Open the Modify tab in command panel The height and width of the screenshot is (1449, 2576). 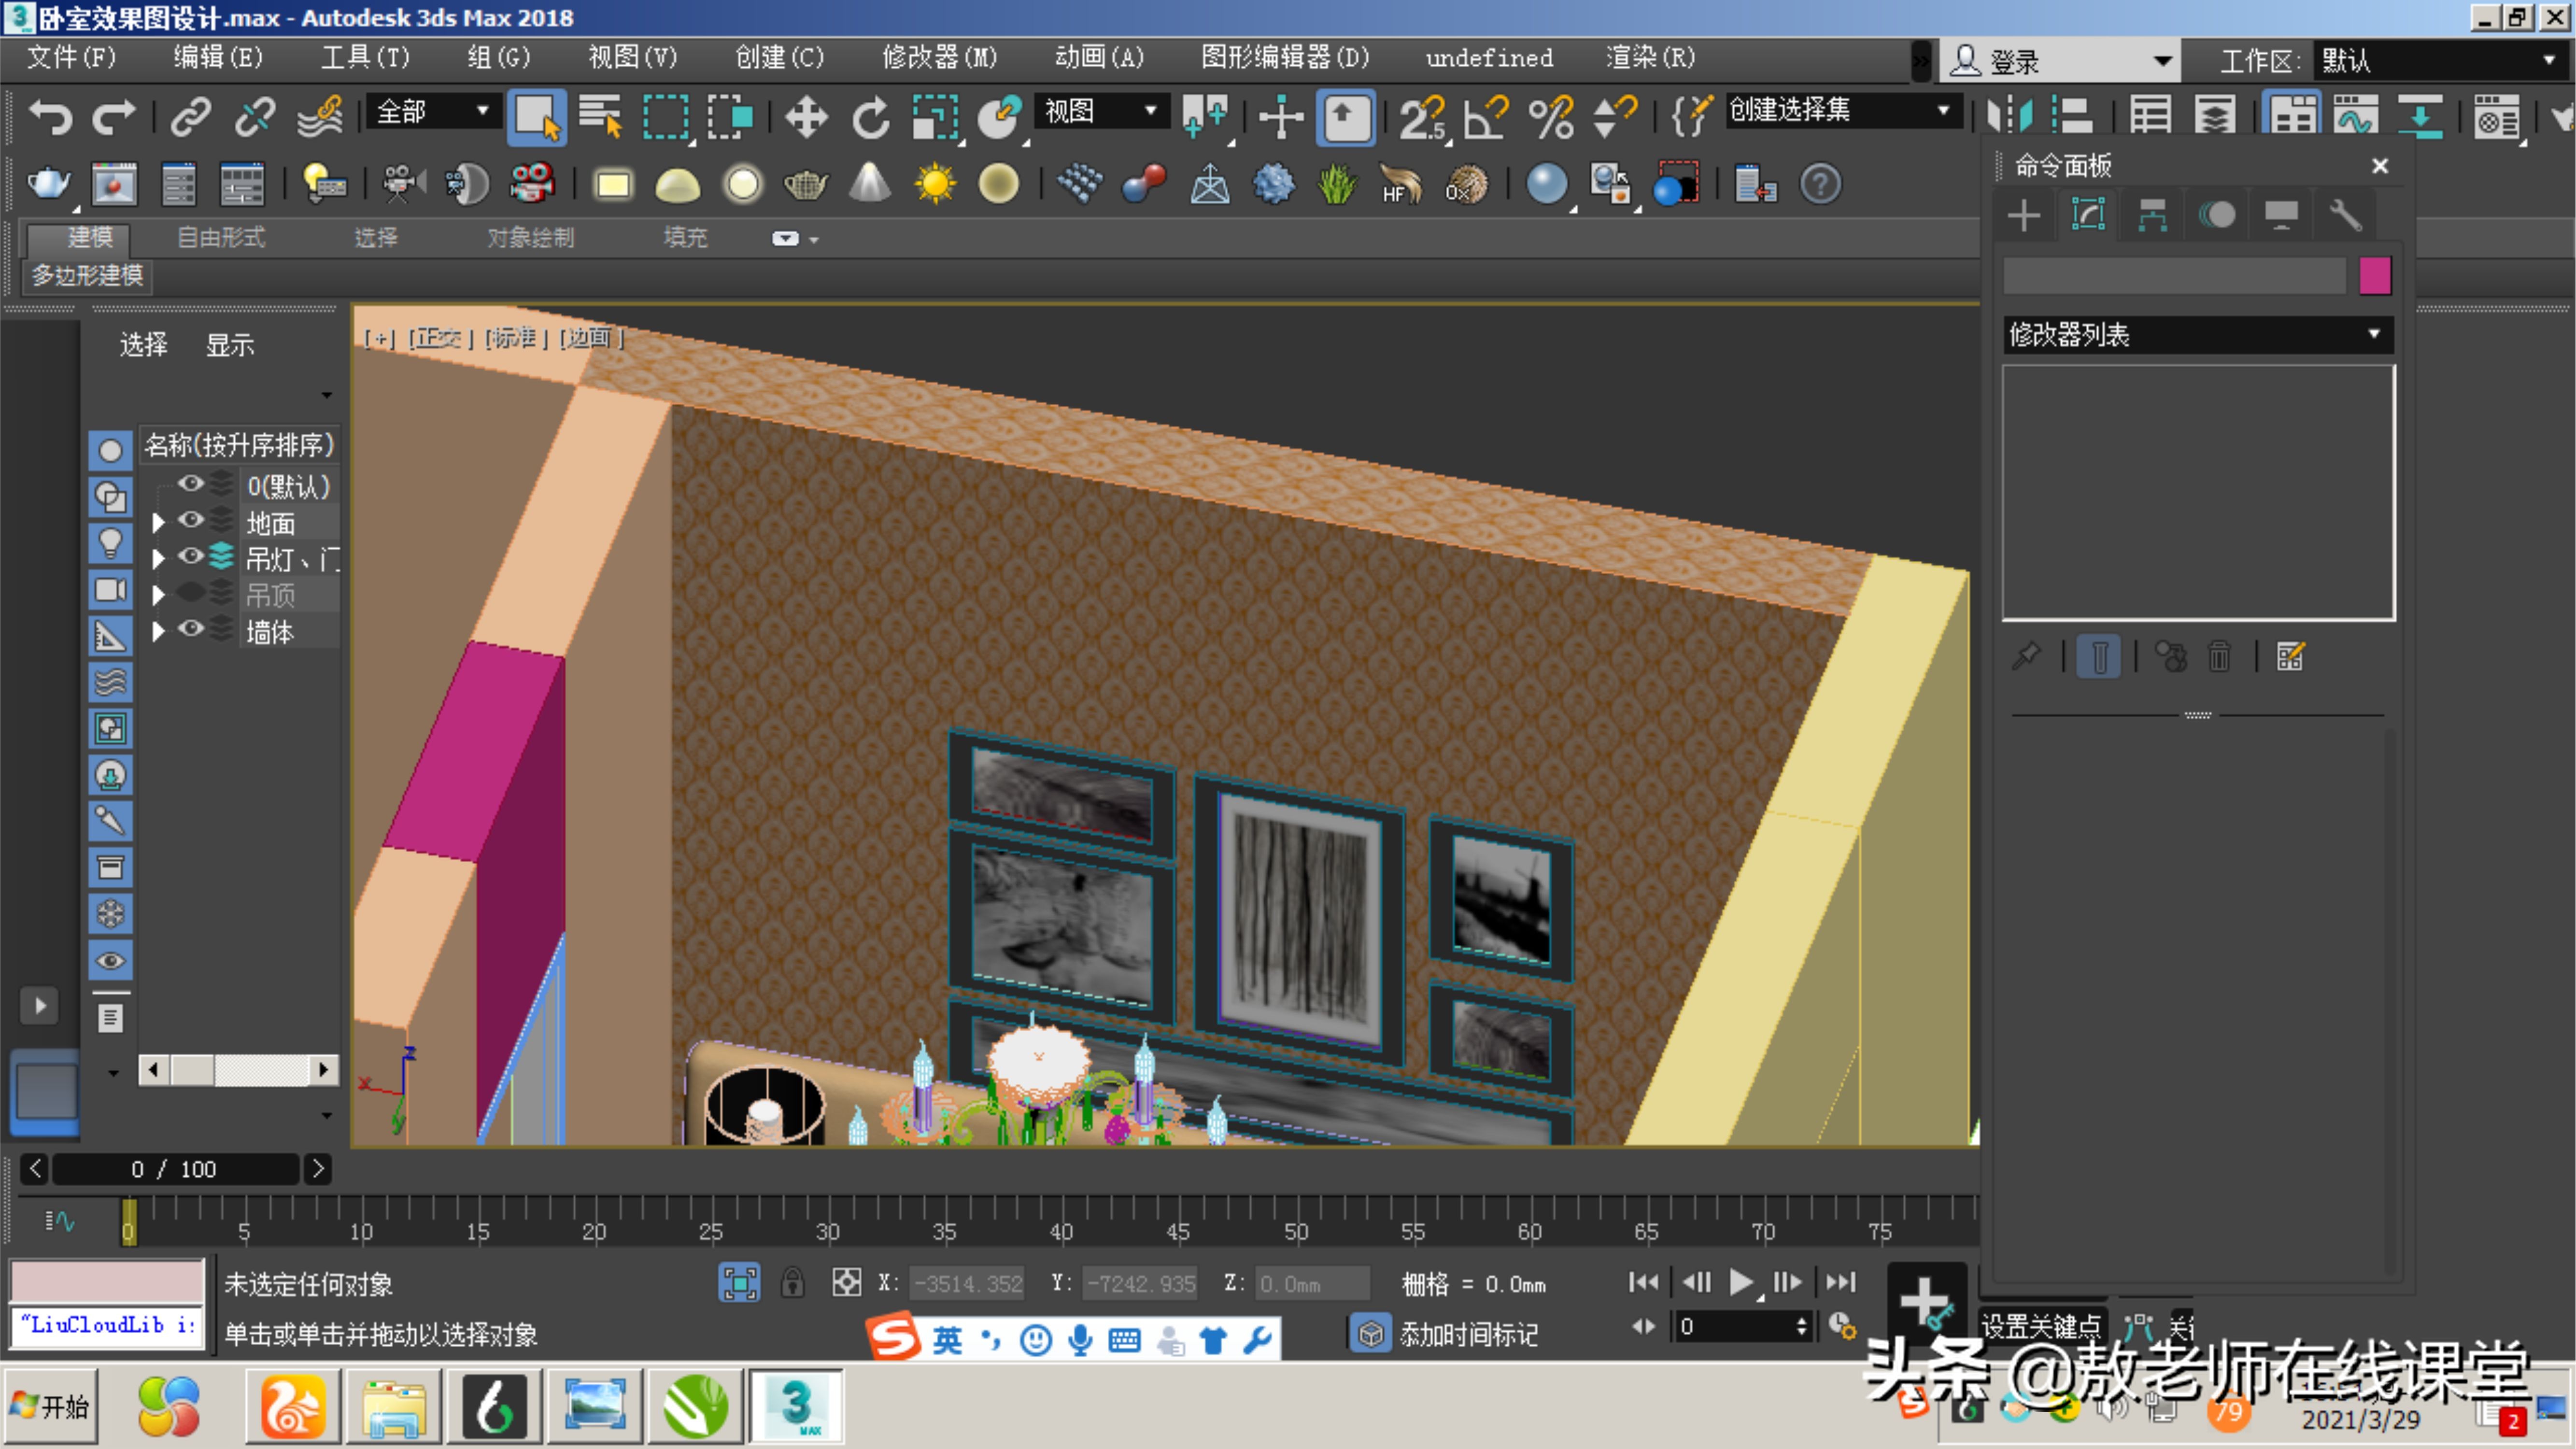(2088, 215)
